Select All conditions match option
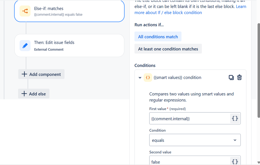The width and height of the screenshot is (260, 165). point(158,37)
